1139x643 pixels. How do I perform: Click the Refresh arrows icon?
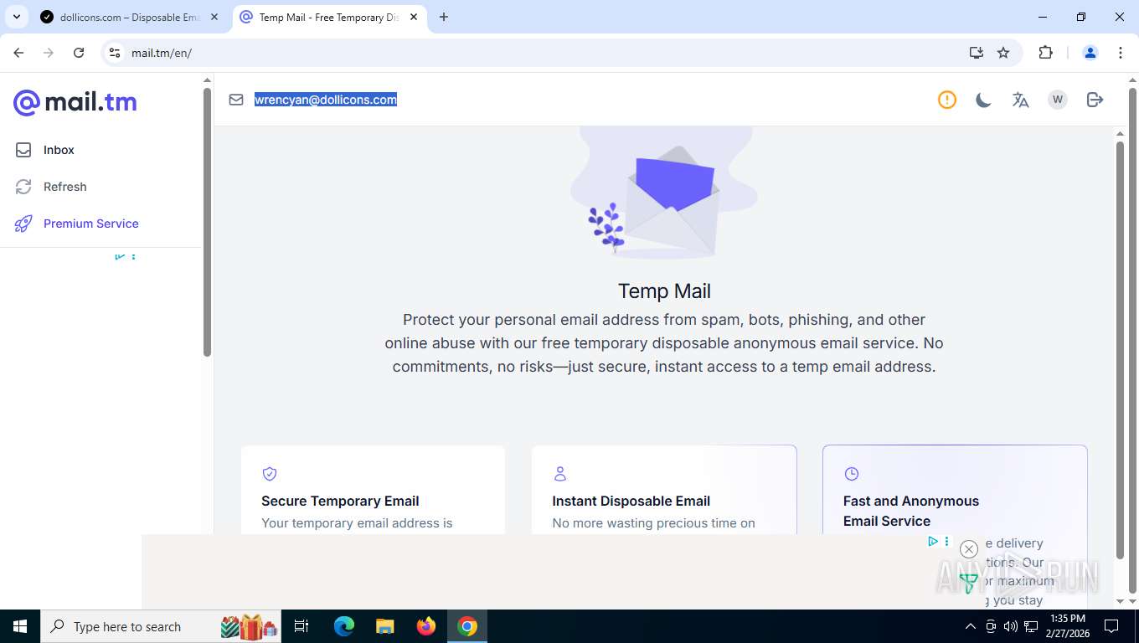[x=23, y=187]
